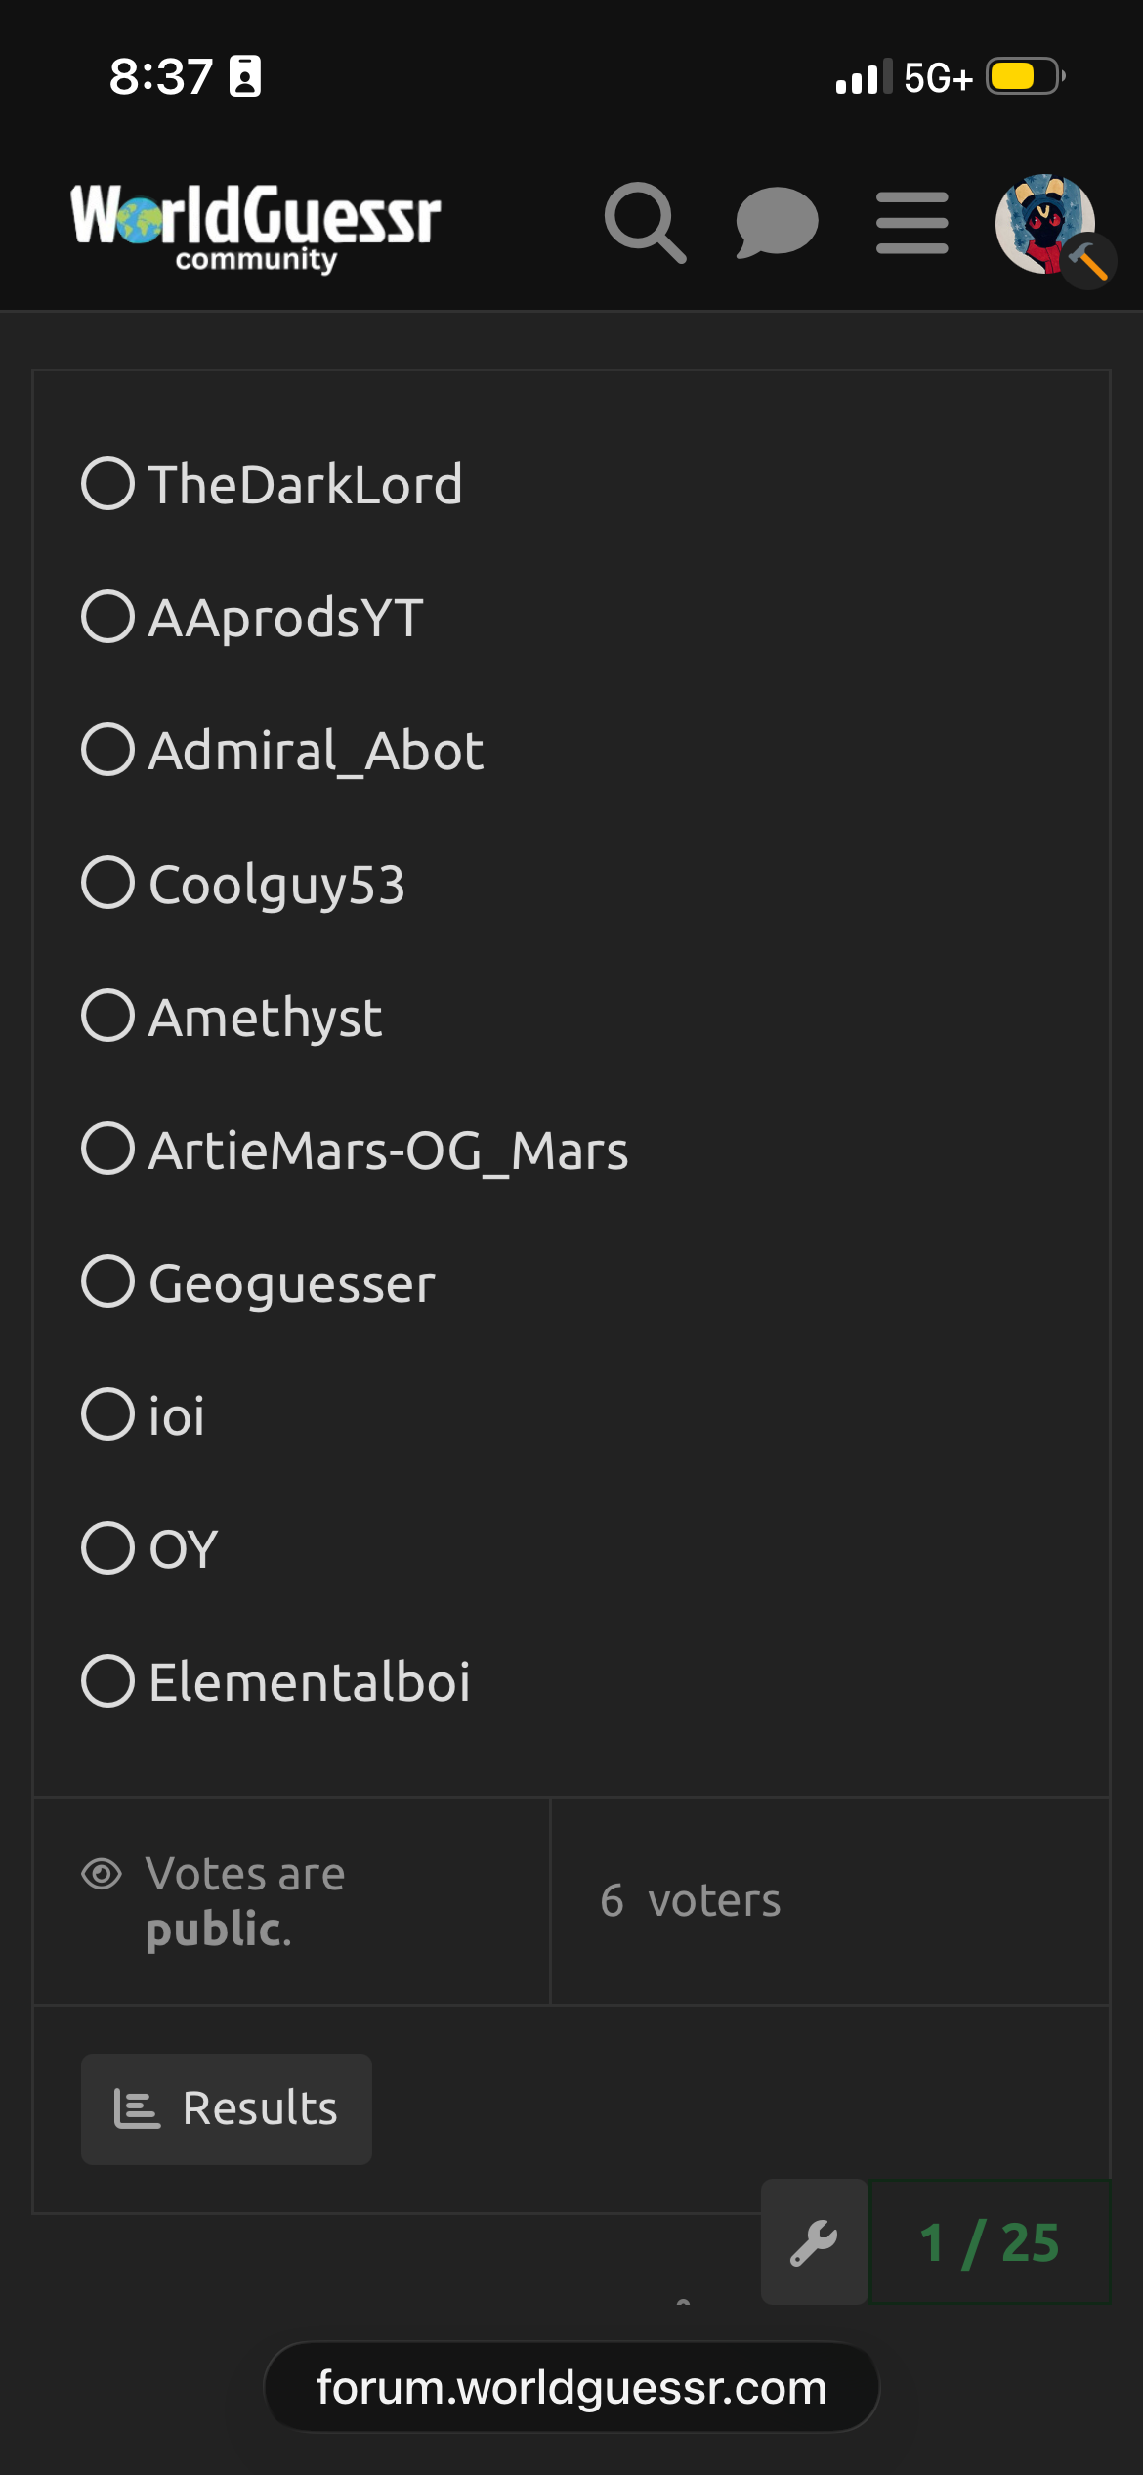Pick Elementalboi poll option

[x=108, y=1680]
